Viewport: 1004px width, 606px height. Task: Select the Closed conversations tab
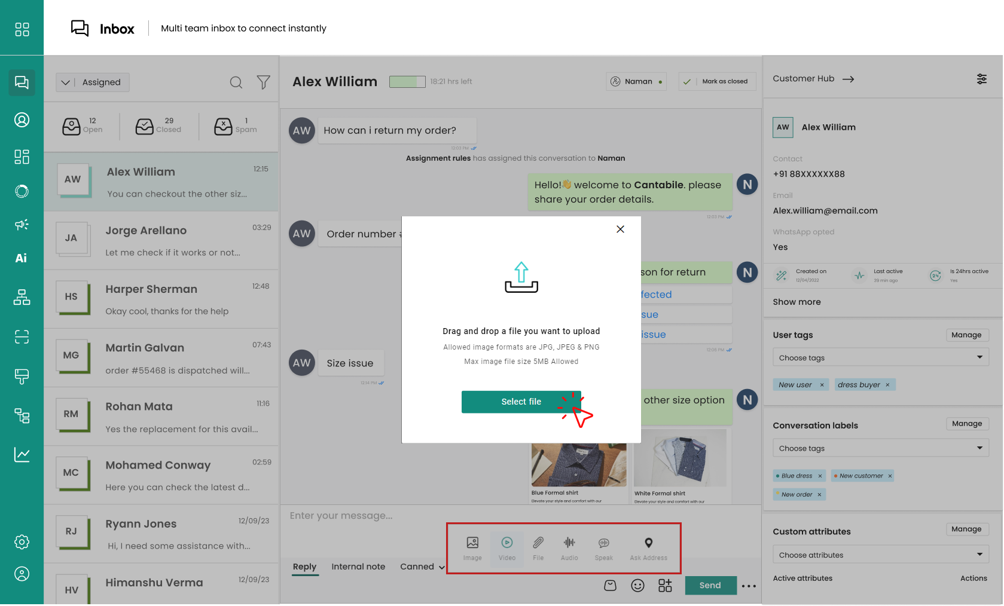158,126
